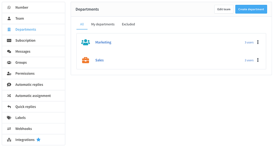Open the Marketing department link
274x147 pixels.
103,42
